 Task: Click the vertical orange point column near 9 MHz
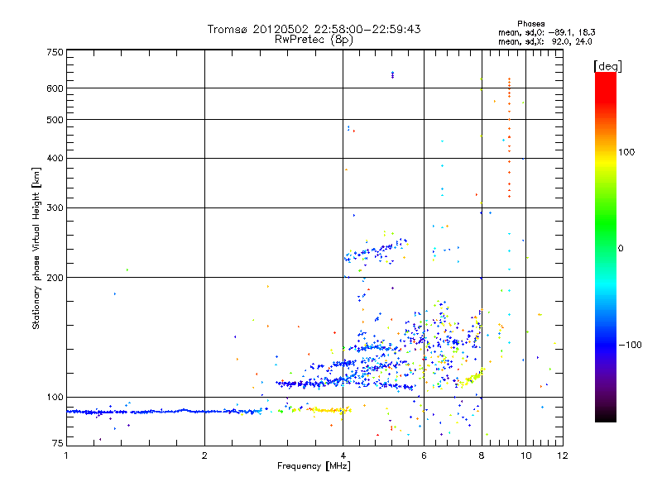(509, 137)
